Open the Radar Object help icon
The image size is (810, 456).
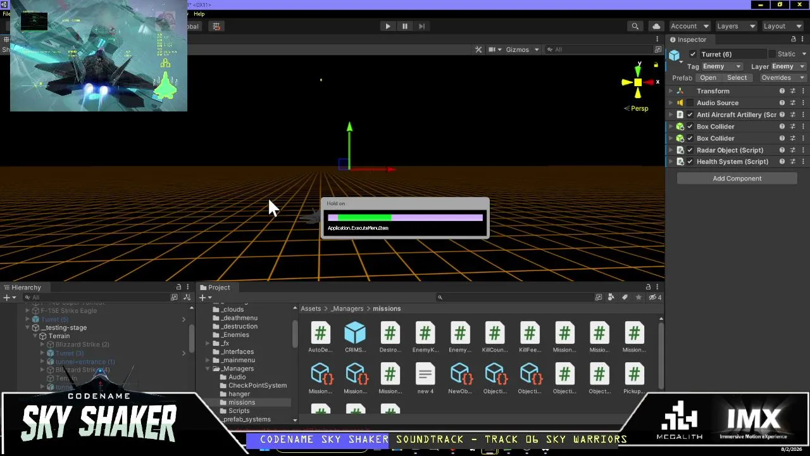pyautogui.click(x=782, y=150)
